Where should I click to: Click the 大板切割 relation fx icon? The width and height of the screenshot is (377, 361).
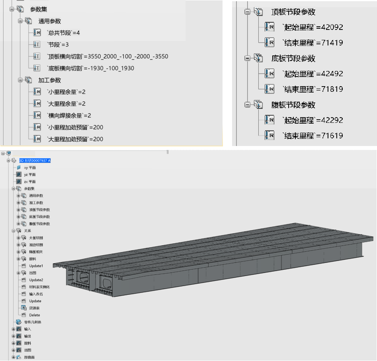pyautogui.click(x=23, y=238)
